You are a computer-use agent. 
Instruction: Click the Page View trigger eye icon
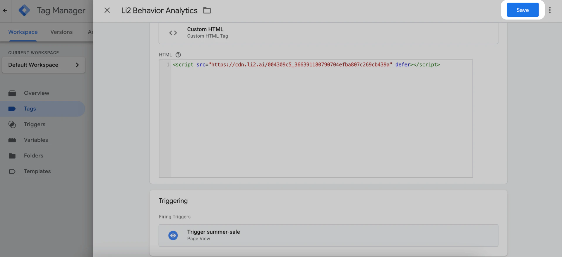[x=173, y=235]
